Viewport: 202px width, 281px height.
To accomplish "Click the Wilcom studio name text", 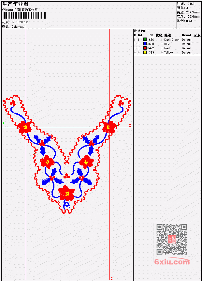I will (x=20, y=10).
